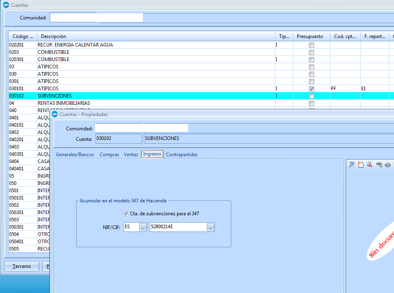
Task: Click the NIF/CIF number input field
Action: [x=178, y=227]
